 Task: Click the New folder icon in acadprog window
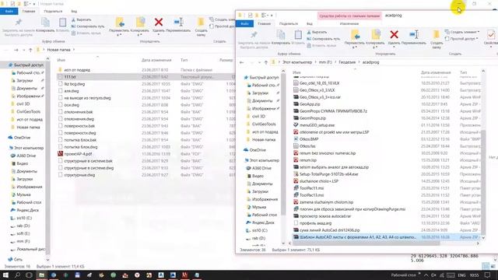[437, 34]
